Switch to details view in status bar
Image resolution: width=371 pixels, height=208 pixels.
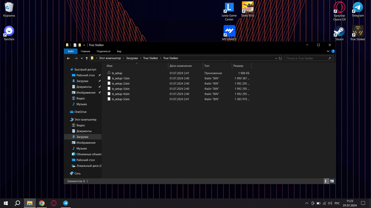[x=326, y=181]
